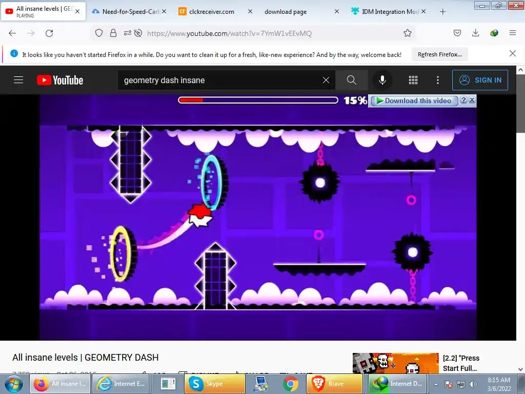Image resolution: width=525 pixels, height=394 pixels.
Task: Open the tracking protection shield icon
Action: tap(99, 33)
